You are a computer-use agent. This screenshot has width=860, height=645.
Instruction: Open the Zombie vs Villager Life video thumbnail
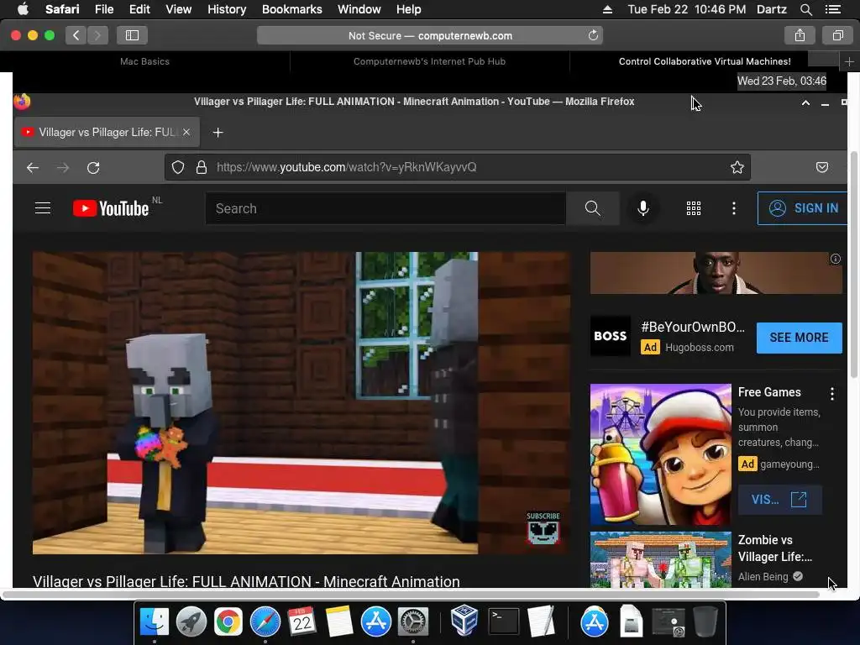[660, 559]
